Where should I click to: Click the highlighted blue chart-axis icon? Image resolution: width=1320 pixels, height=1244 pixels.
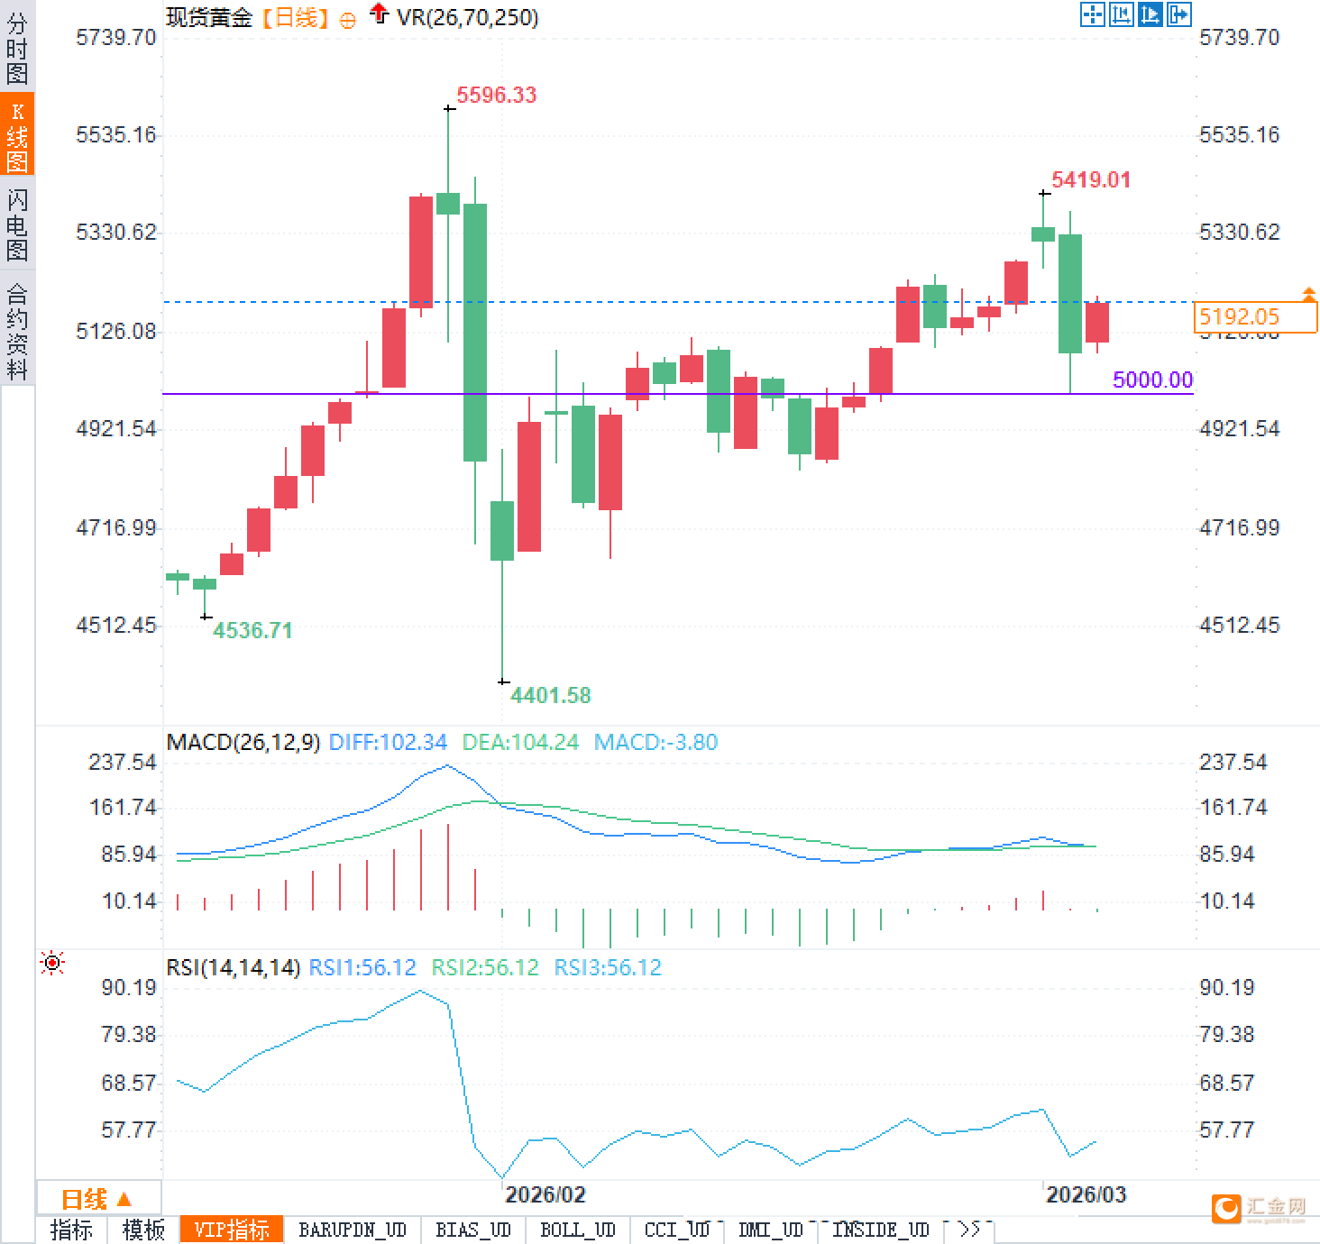tap(1150, 14)
